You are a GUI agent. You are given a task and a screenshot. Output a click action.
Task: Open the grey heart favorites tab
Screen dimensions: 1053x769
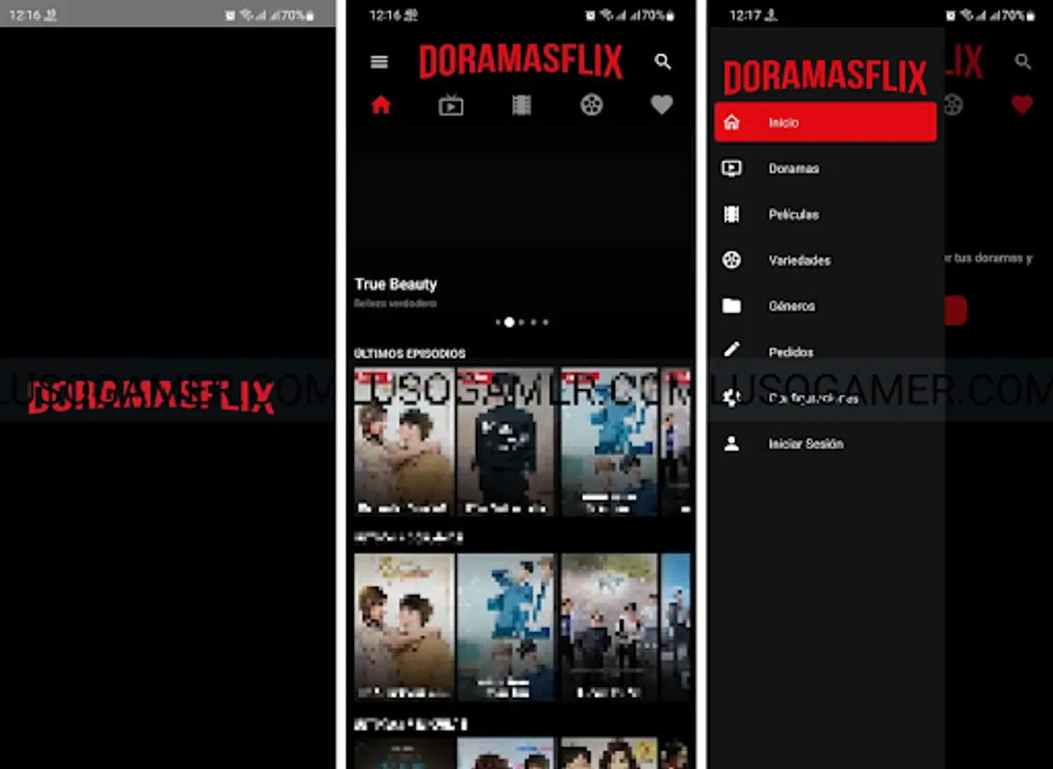(662, 105)
